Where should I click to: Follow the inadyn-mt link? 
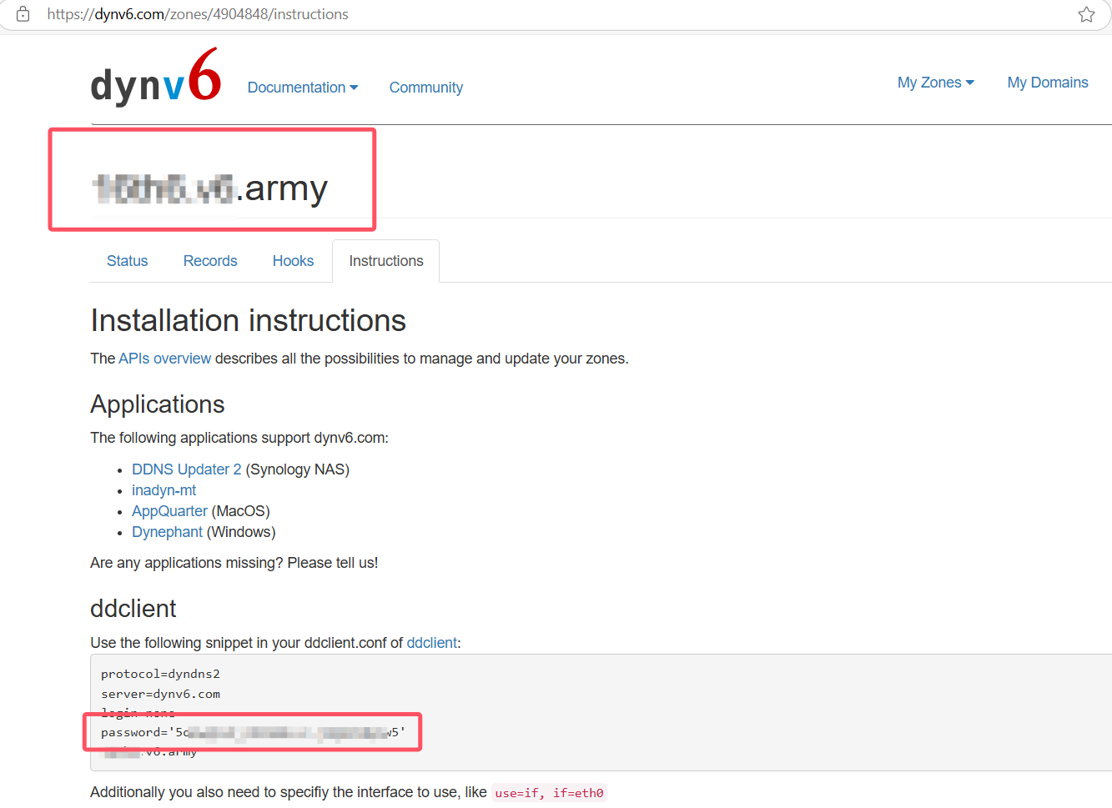[164, 490]
